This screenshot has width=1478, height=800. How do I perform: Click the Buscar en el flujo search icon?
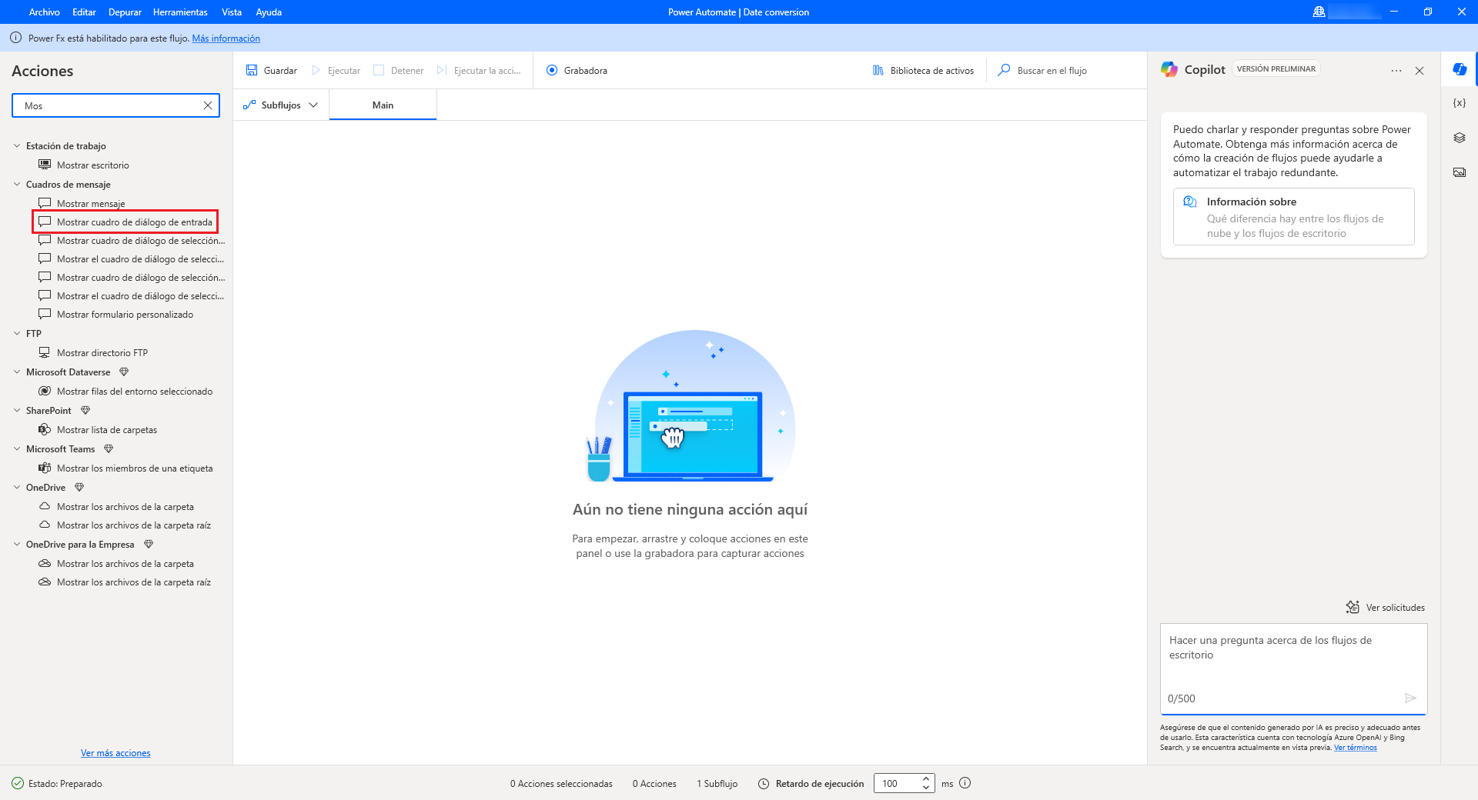(x=1004, y=70)
